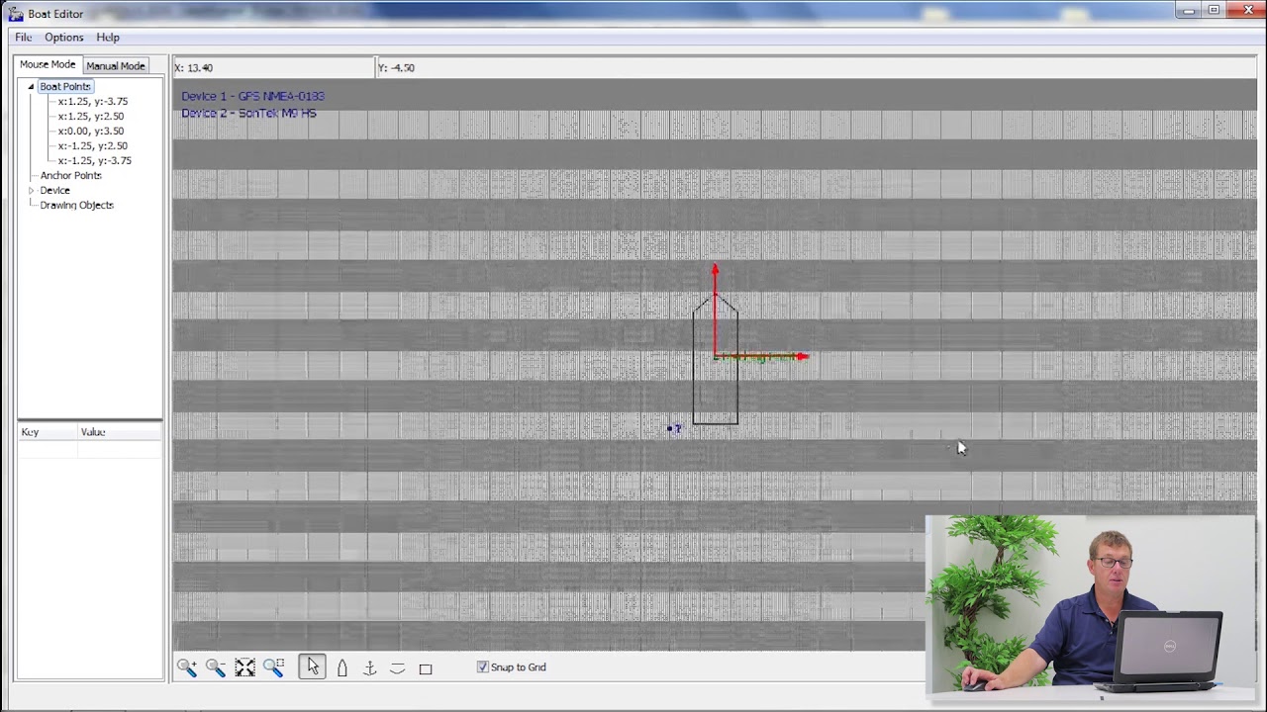Select boat point x:-1.25, y:2.50
1267x712 pixels.
pos(92,146)
